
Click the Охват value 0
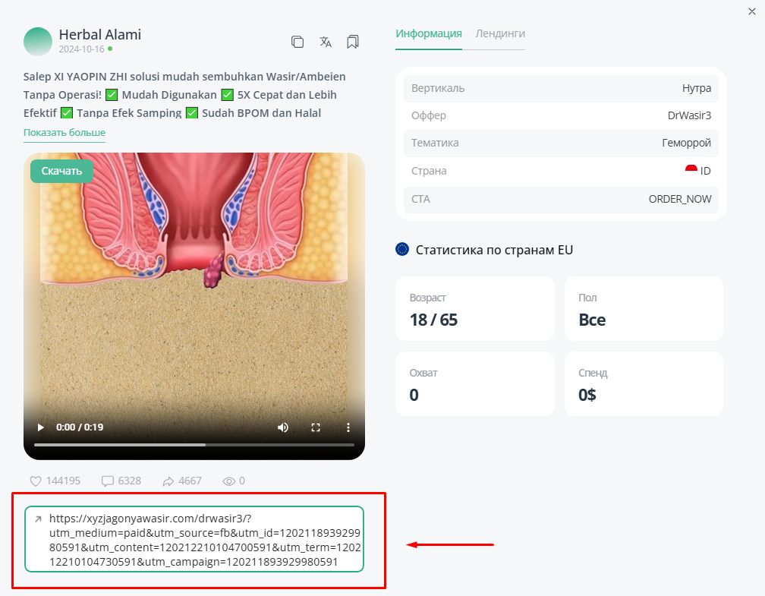tap(414, 395)
